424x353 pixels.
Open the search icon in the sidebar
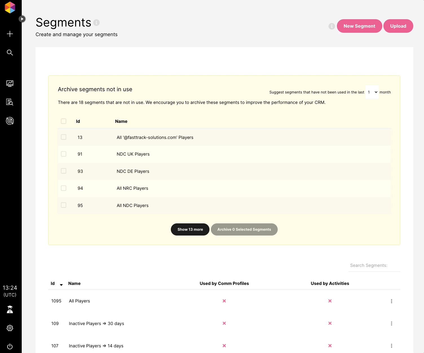(x=10, y=53)
